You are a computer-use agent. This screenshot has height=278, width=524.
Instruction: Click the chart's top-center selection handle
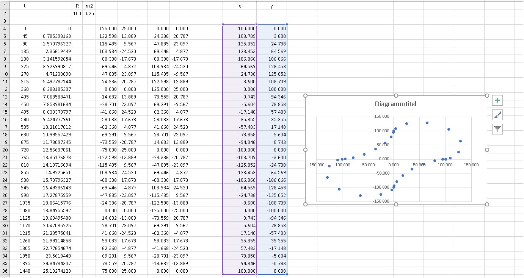click(396, 95)
